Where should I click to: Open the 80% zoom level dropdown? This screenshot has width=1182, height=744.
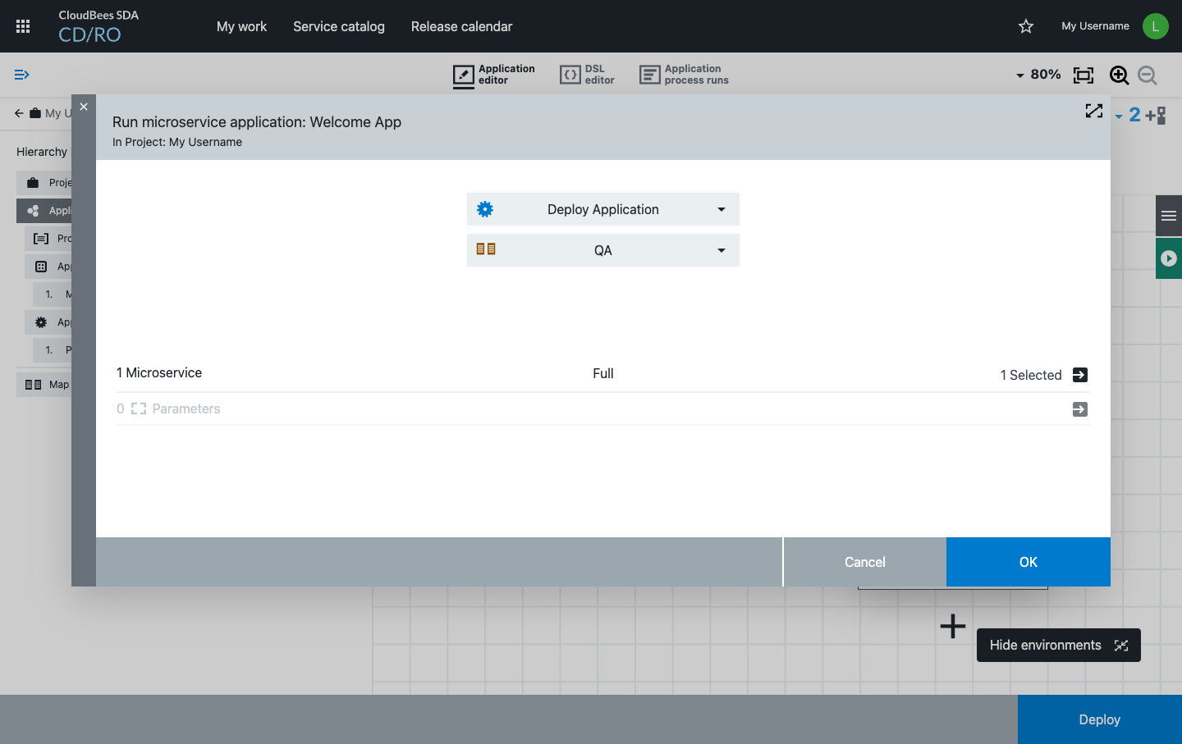[1038, 75]
